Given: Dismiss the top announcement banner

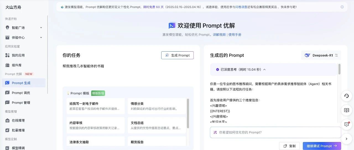Looking at the screenshot, I should [342, 7].
